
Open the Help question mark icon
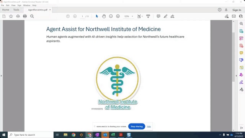[x=219, y=10]
